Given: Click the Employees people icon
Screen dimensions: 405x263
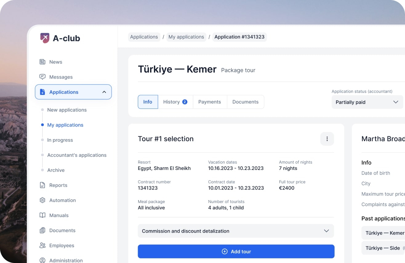Looking at the screenshot, I should [42, 245].
